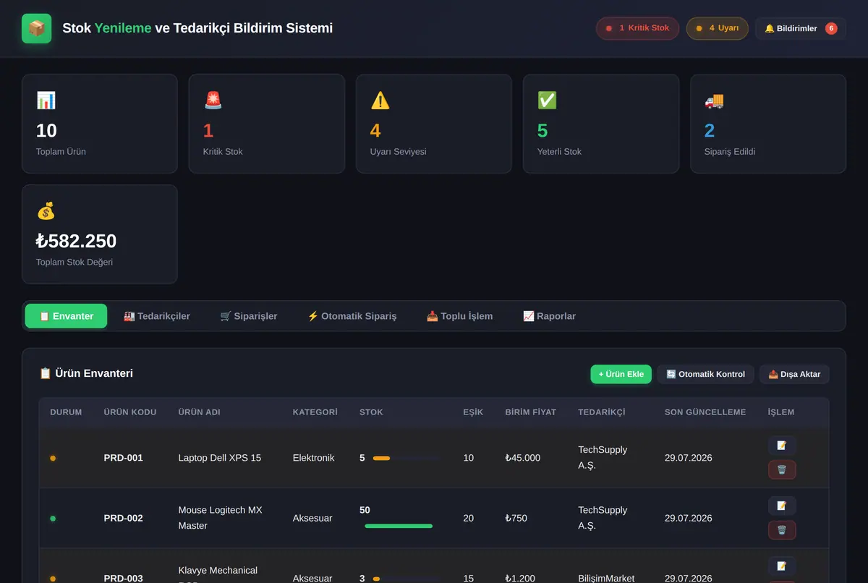Go to the Siparişler tab
The image size is (868, 583).
(249, 316)
